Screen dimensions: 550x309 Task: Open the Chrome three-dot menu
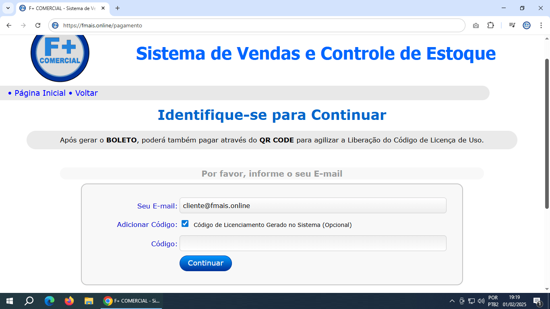point(541,25)
